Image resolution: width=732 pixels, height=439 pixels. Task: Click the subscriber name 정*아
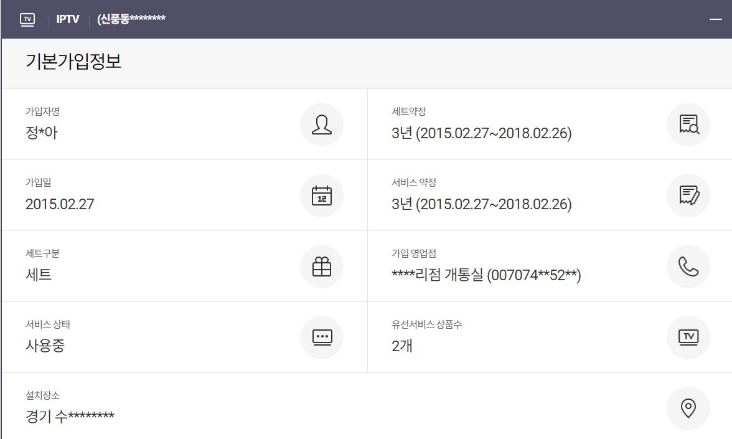42,133
